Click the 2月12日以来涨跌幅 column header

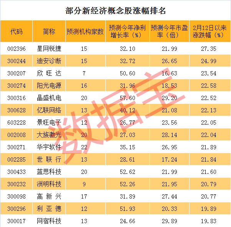click(x=210, y=32)
